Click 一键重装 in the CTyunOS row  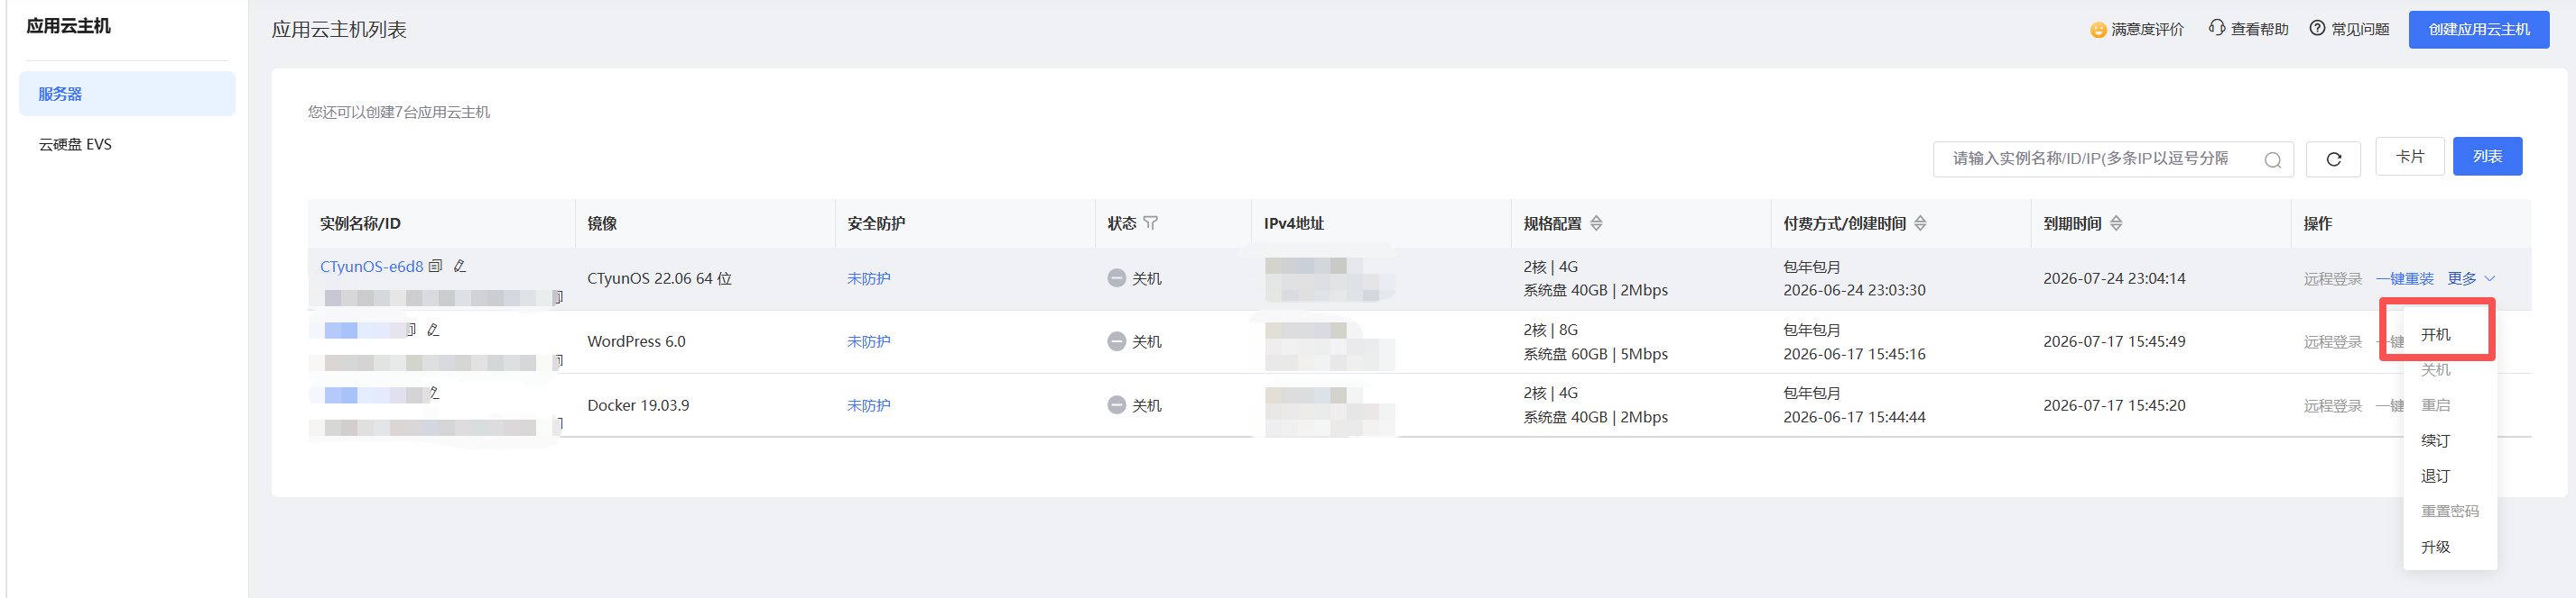pyautogui.click(x=2404, y=278)
